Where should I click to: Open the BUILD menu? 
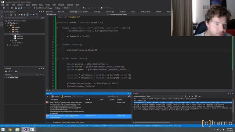tap(28, 5)
